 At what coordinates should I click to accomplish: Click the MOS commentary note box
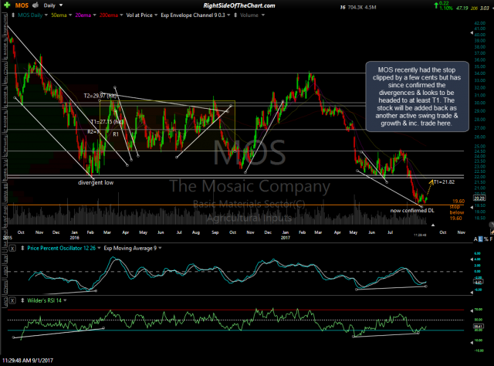point(417,97)
